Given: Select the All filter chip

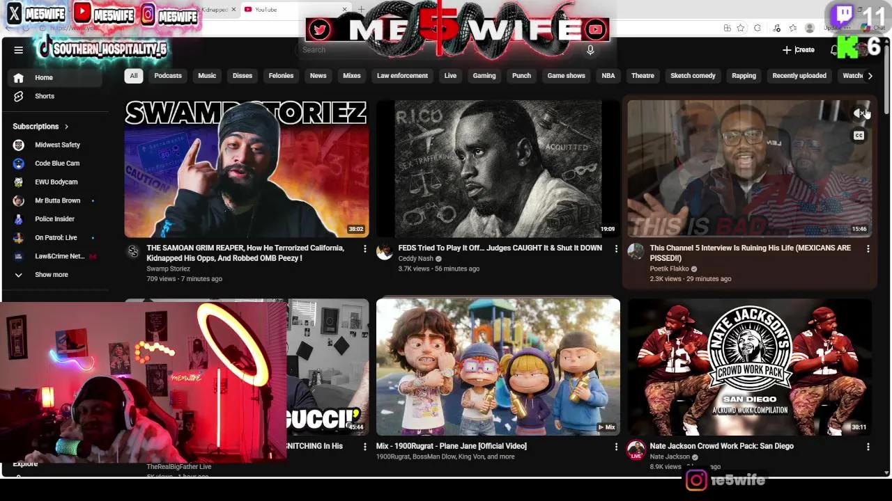Looking at the screenshot, I should click(134, 76).
